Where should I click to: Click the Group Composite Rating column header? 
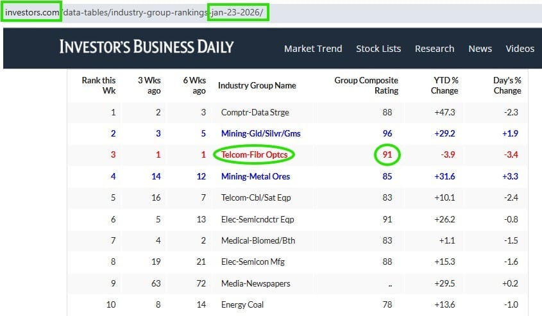point(366,85)
